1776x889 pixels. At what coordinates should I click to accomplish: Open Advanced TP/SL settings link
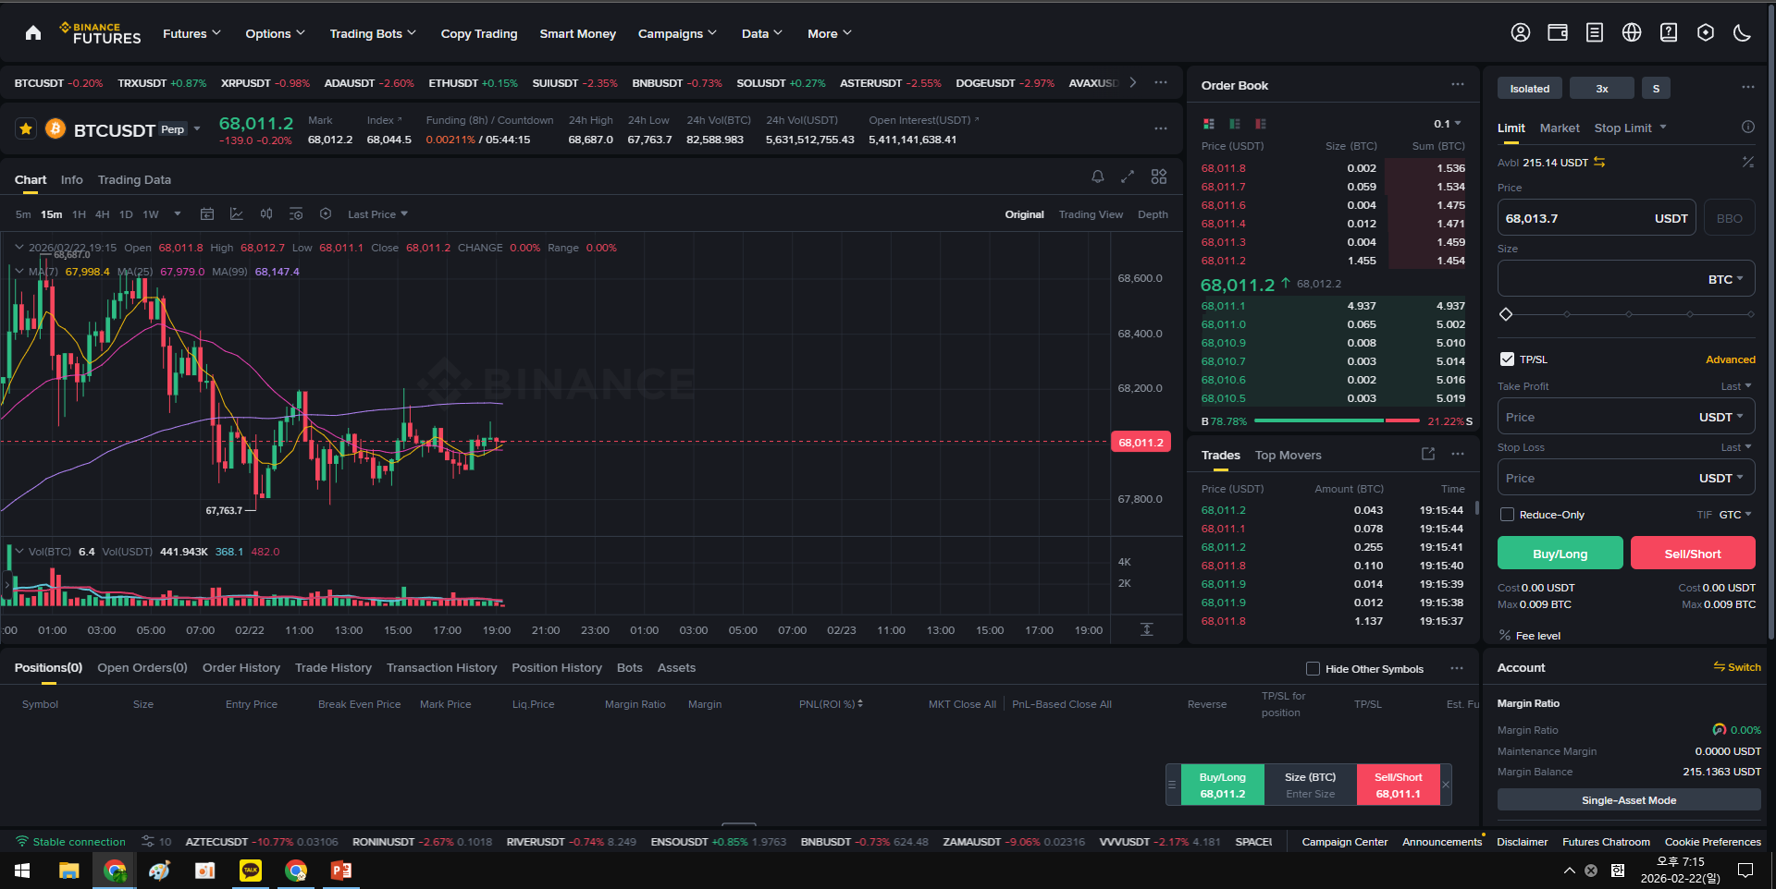(x=1730, y=359)
